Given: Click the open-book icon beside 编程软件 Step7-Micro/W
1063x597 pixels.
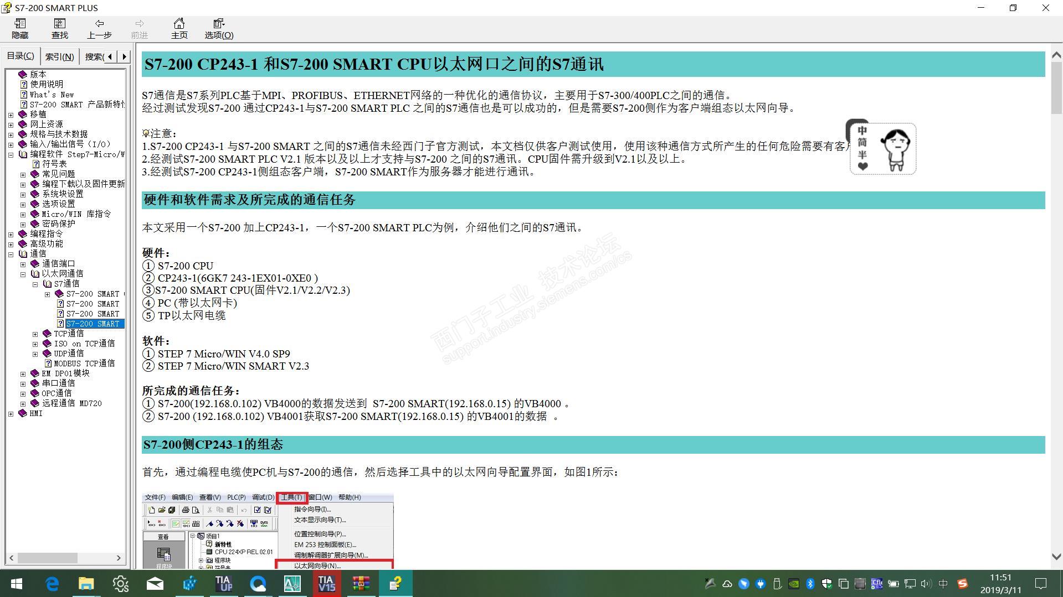Looking at the screenshot, I should click(23, 154).
